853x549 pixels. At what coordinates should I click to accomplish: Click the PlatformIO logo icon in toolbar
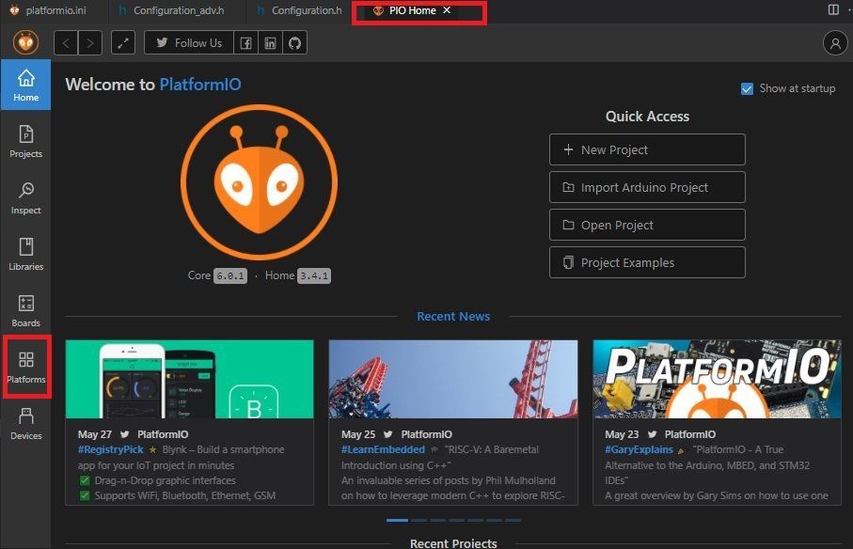[x=25, y=42]
